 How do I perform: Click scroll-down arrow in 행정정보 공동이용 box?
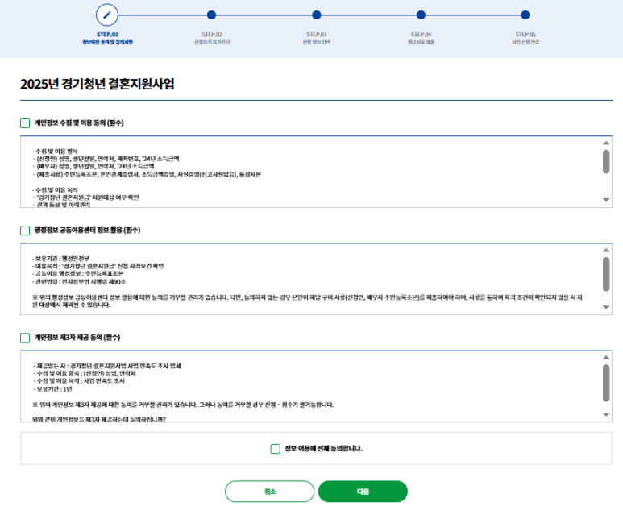pyautogui.click(x=606, y=307)
